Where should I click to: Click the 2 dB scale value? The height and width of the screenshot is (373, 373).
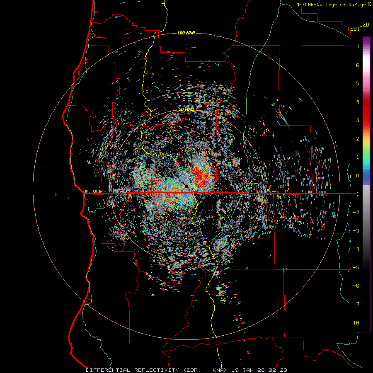358,139
